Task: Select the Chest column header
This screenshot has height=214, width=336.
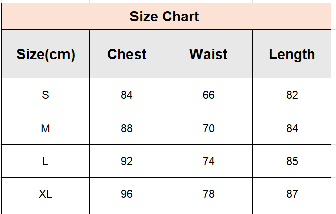Action: (x=126, y=54)
